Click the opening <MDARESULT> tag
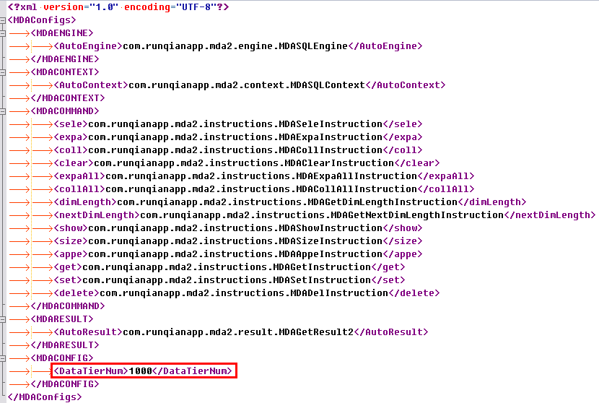This screenshot has width=599, height=403. click(x=62, y=319)
